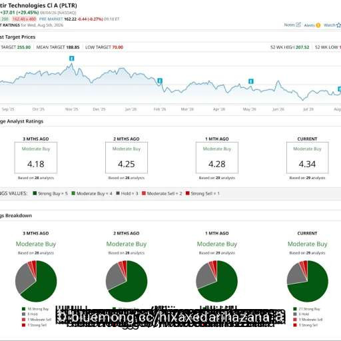
Task: Click large Moderate Buy text under CURRENT breakdown
Action: (x=308, y=244)
